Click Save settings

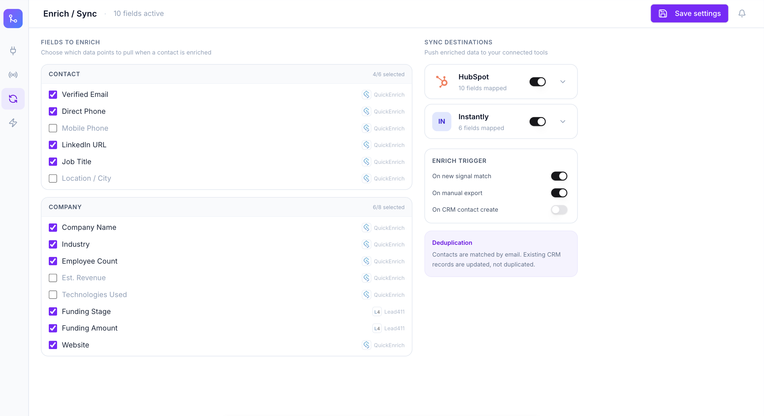click(689, 13)
